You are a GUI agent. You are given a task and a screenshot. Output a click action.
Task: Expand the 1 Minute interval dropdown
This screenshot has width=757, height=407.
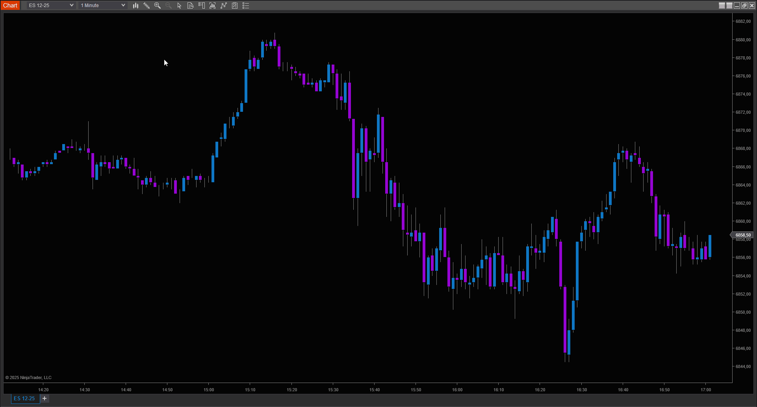pos(102,6)
